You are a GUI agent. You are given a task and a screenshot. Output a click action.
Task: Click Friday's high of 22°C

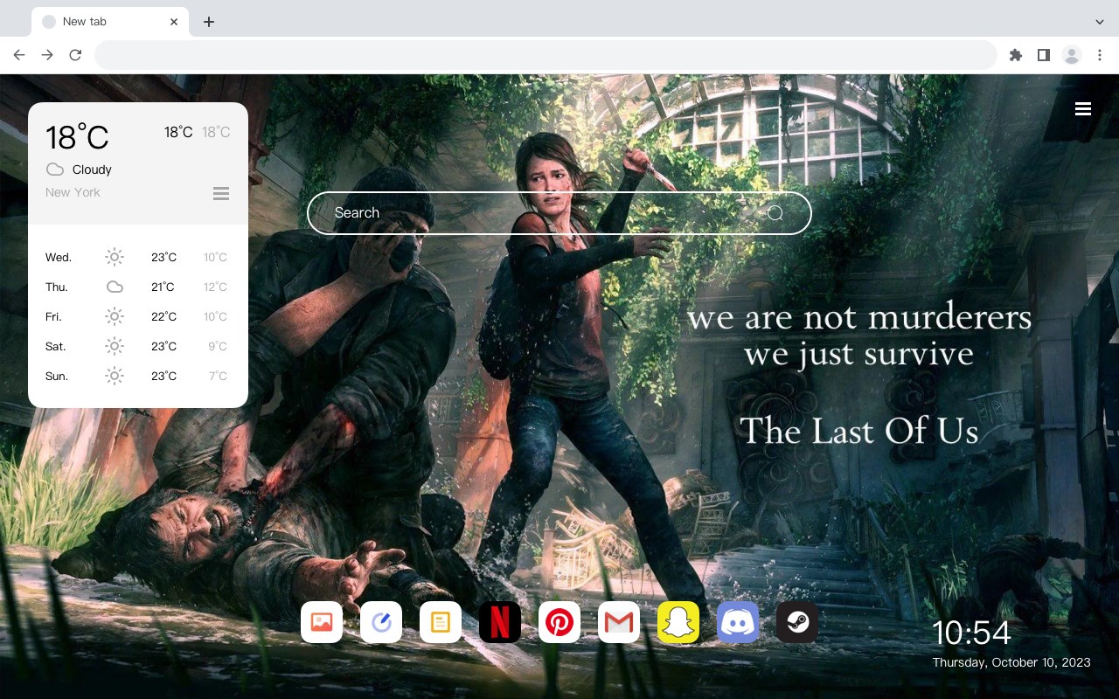[164, 316]
